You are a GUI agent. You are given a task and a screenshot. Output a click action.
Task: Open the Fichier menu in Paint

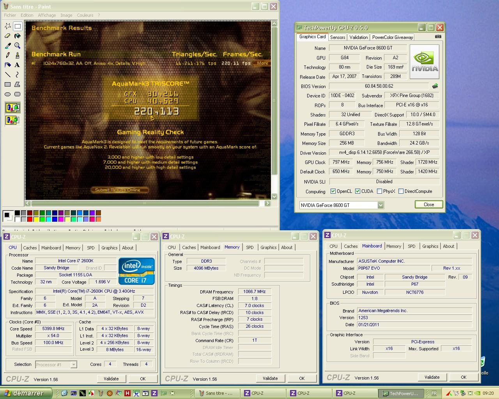tap(10, 15)
